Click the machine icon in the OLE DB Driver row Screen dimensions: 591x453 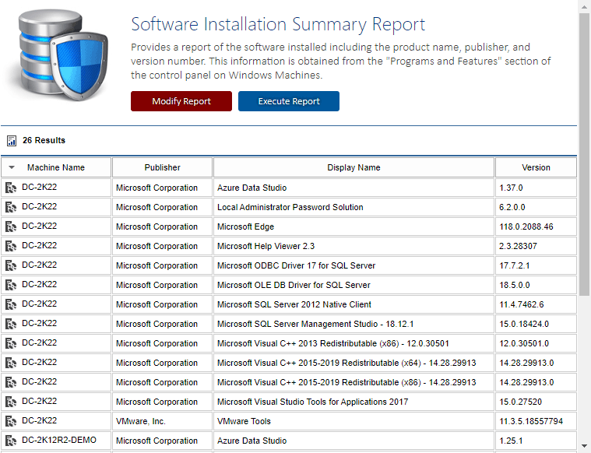tap(11, 285)
